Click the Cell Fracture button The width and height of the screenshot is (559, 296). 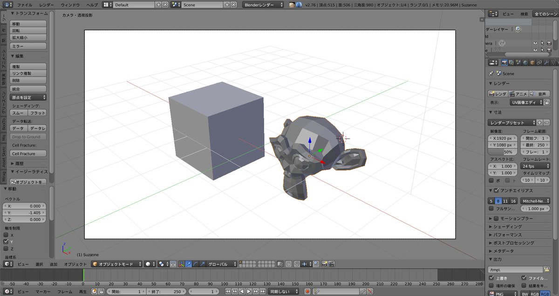pyautogui.click(x=28, y=154)
